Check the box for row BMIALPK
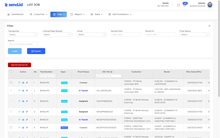Viewport: 220px width, 138px height. (11, 111)
